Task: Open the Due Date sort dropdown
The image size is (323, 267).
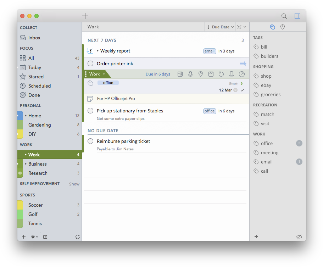Action: [220, 27]
